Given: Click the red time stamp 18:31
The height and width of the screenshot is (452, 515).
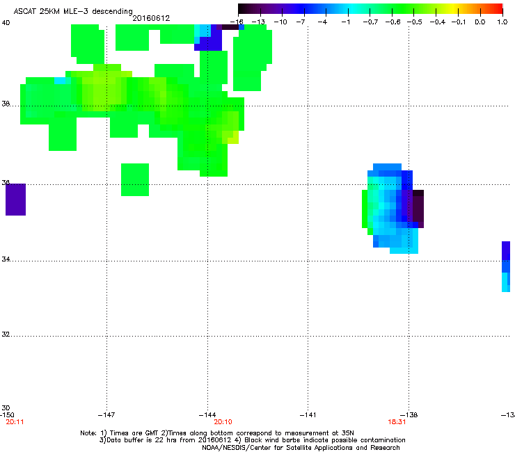Looking at the screenshot, I should coord(397,422).
